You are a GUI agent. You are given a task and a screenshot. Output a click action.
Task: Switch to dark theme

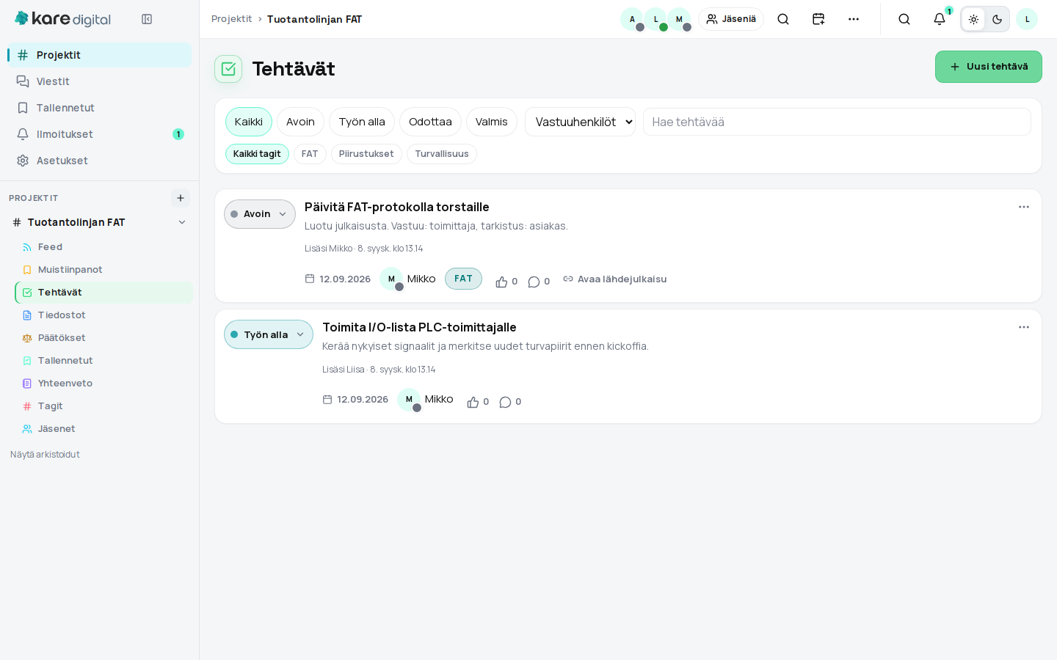[997, 19]
